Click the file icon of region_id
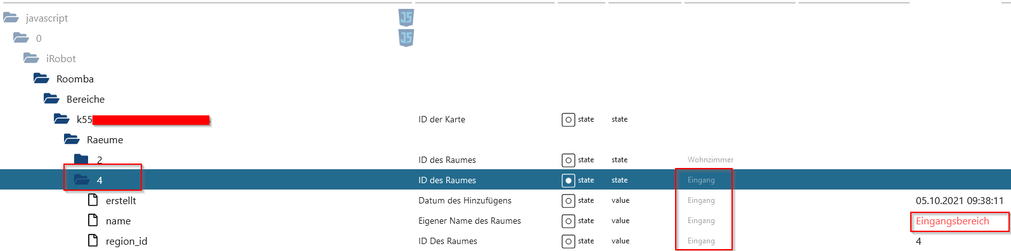Screen dimensions: 1011x251 pyautogui.click(x=93, y=241)
